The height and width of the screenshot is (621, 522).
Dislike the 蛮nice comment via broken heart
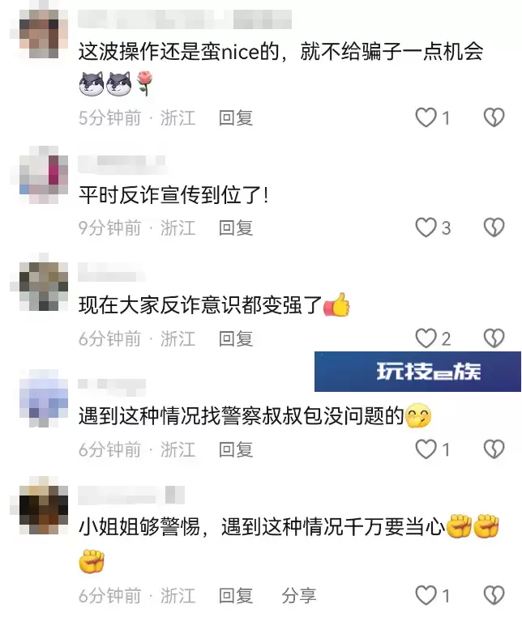(x=494, y=117)
